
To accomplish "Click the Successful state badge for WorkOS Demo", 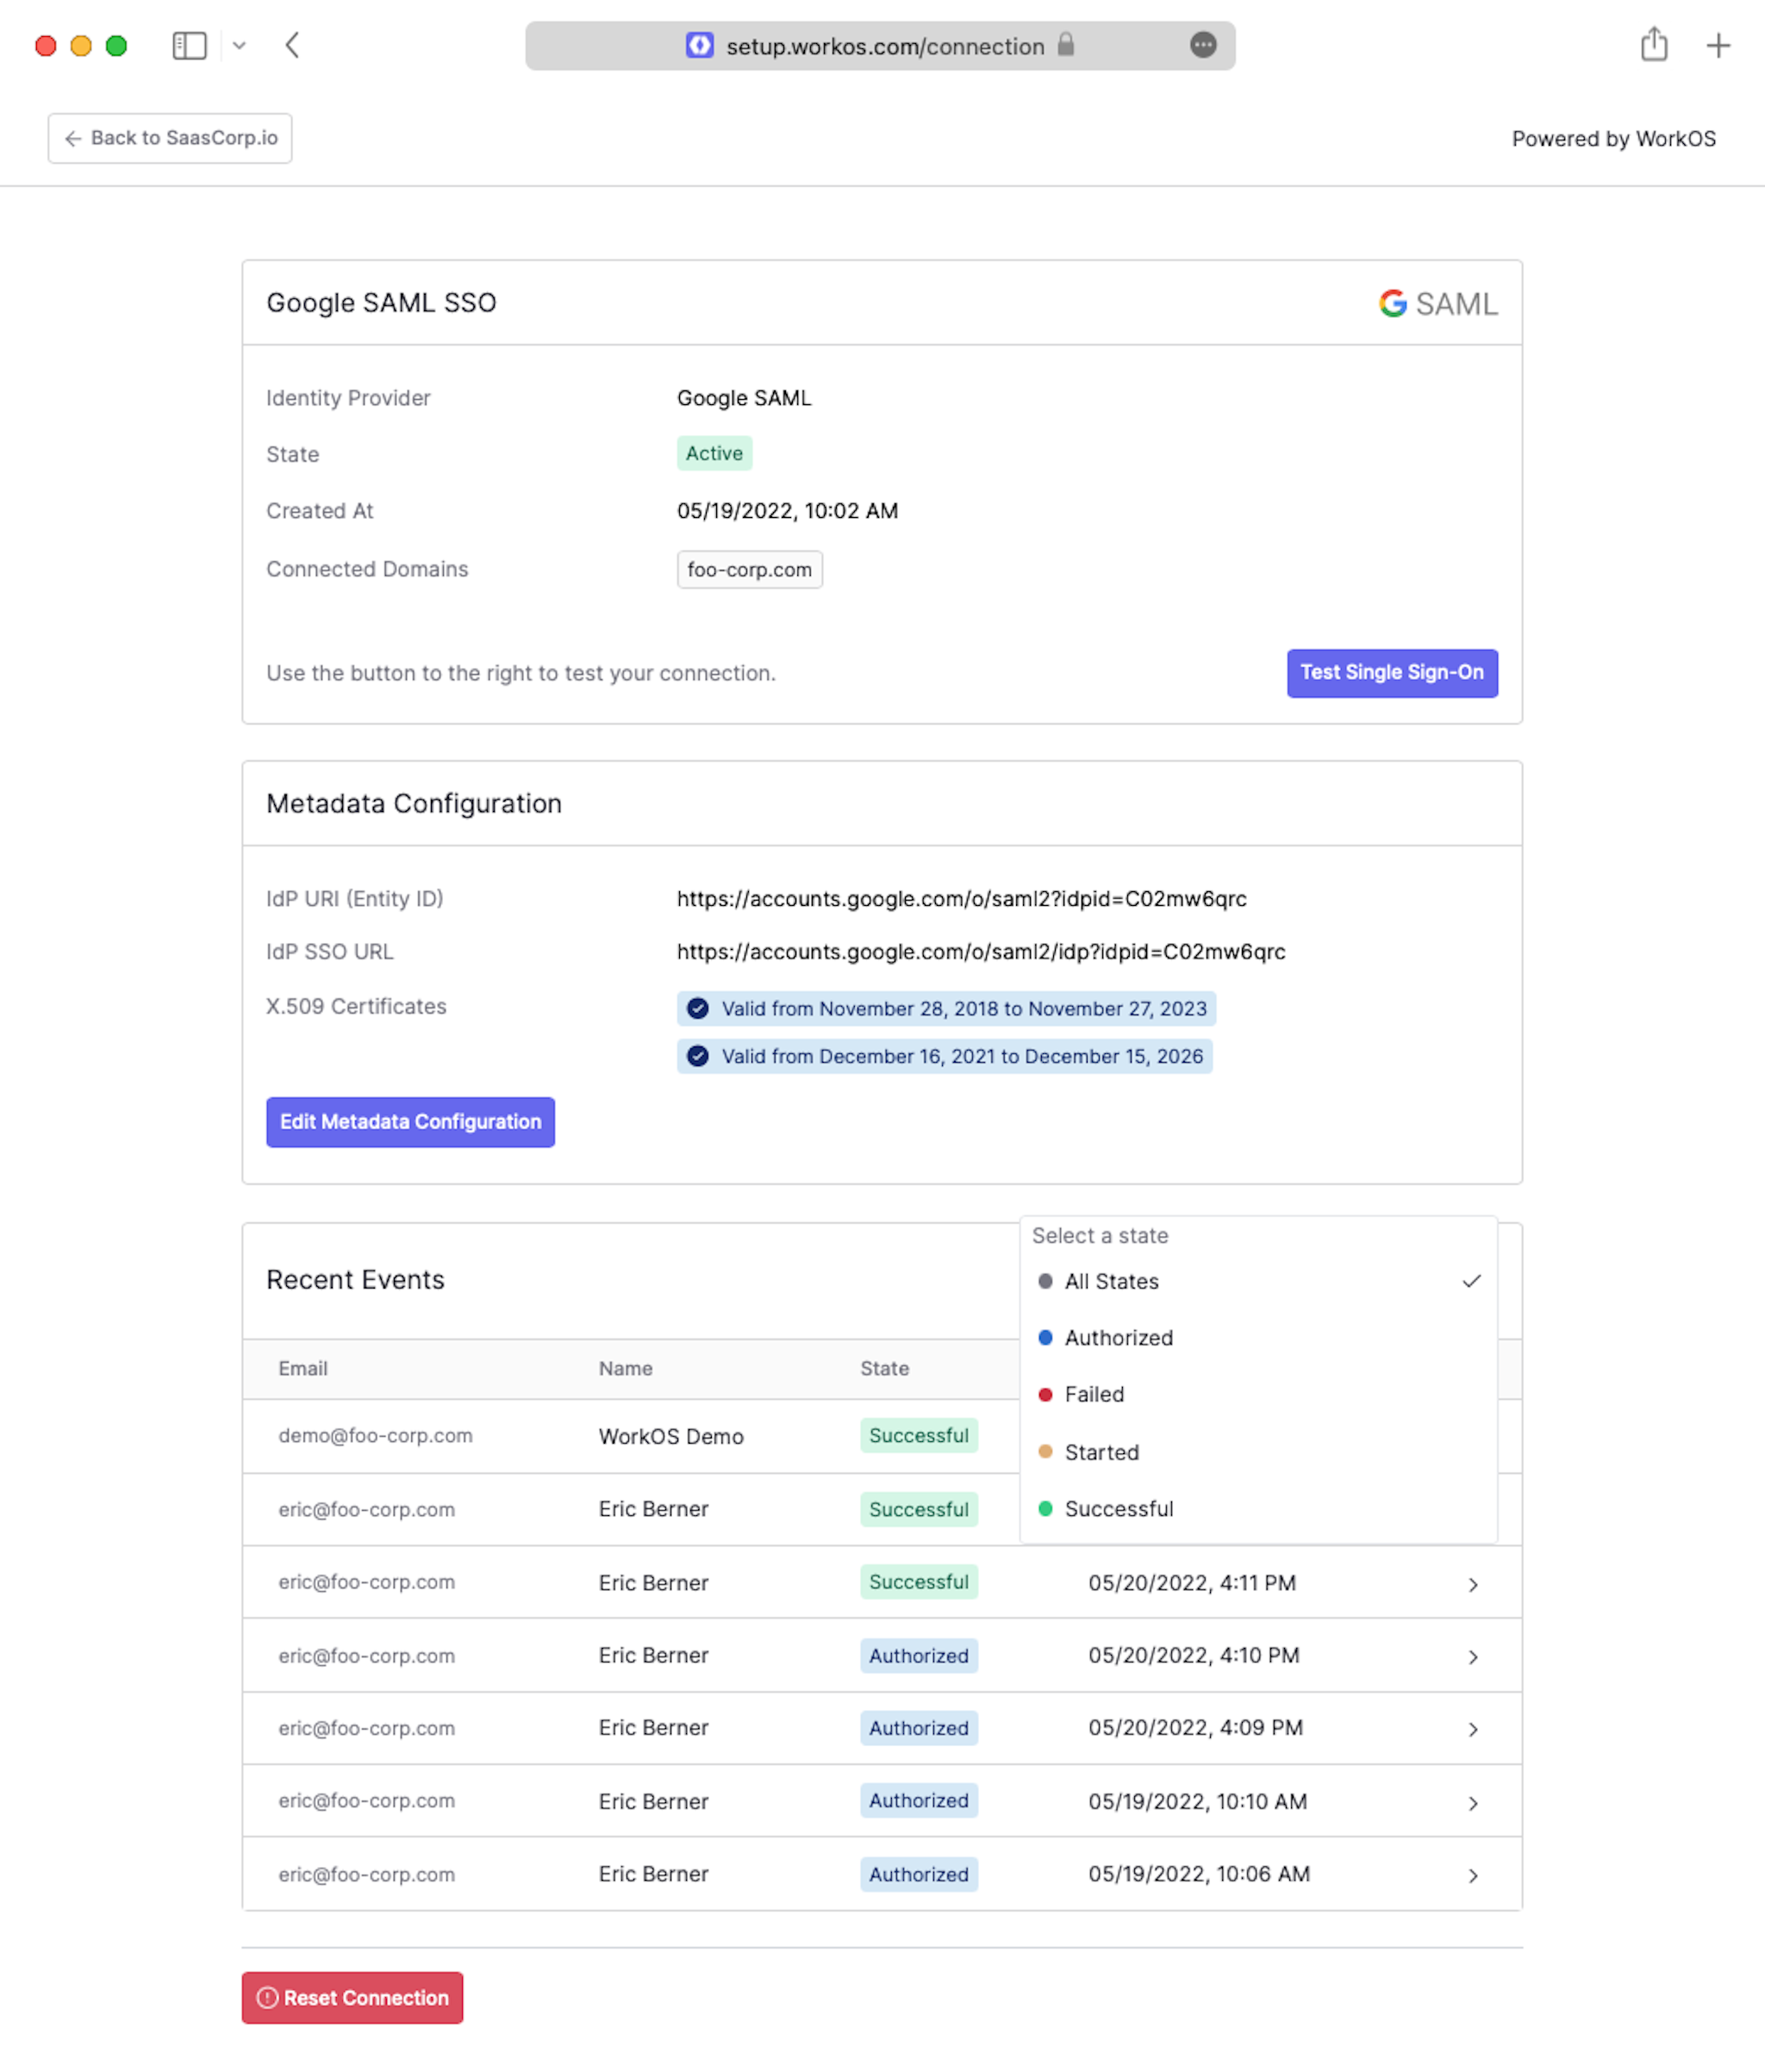I will point(916,1434).
